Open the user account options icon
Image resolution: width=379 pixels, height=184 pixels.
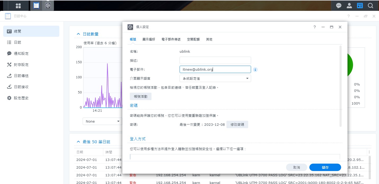349,6
